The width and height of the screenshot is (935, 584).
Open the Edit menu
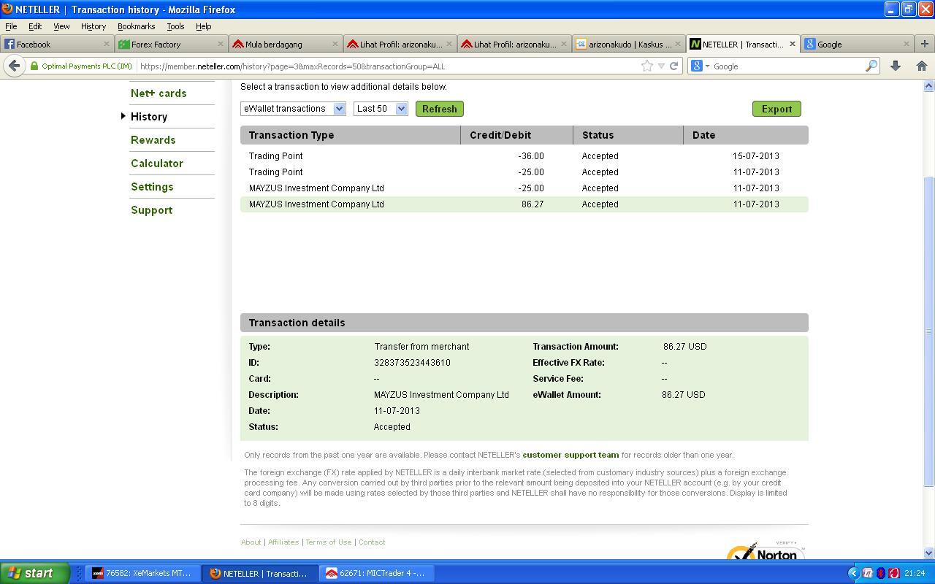click(35, 26)
